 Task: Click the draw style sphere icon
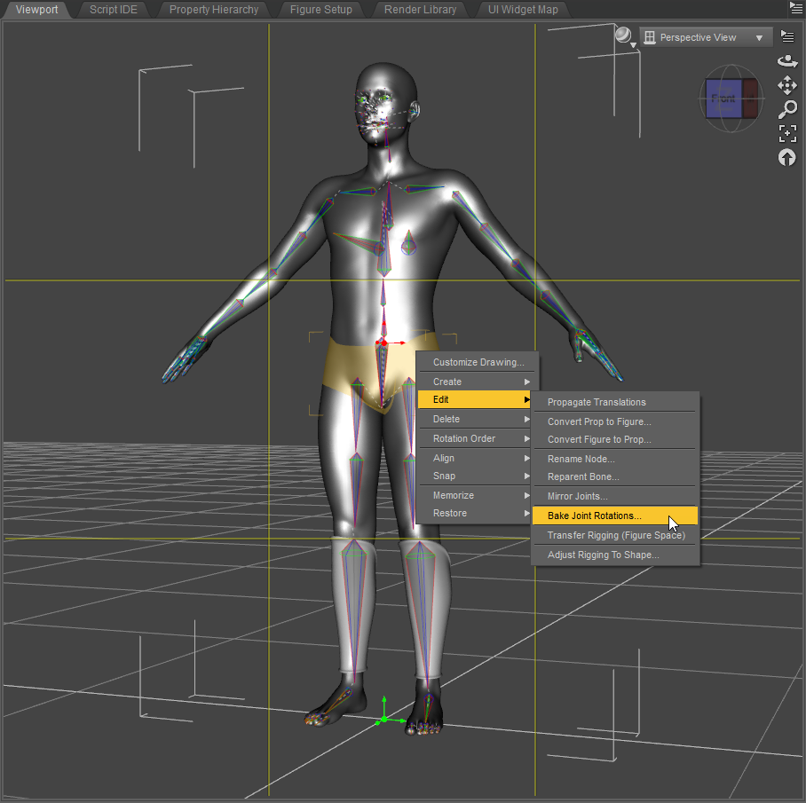pyautogui.click(x=624, y=36)
